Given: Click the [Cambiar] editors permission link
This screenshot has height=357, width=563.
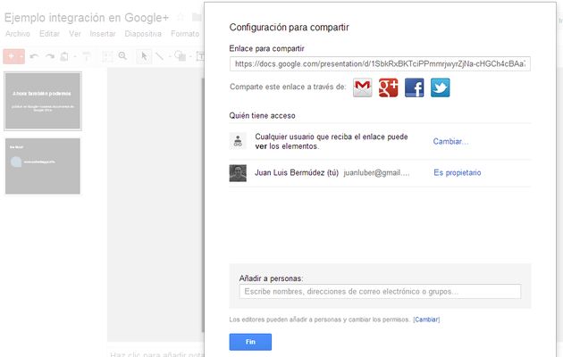Looking at the screenshot, I should (x=426, y=319).
